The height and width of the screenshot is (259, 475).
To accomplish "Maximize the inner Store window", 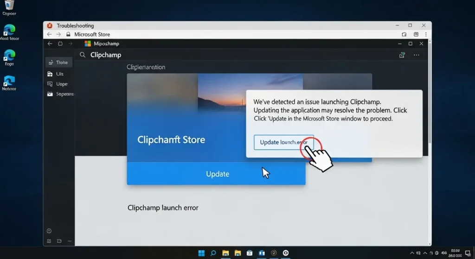I will click(x=411, y=44).
